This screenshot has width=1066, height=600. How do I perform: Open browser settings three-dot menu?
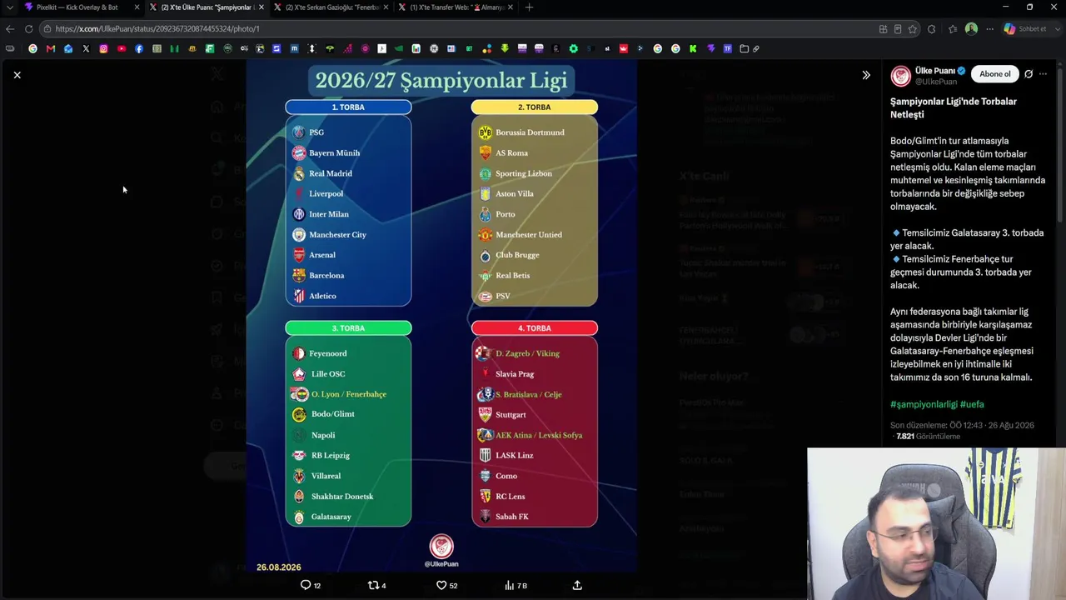pyautogui.click(x=989, y=28)
